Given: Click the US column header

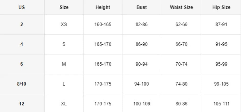Looking at the screenshot, I should [x=22, y=7].
